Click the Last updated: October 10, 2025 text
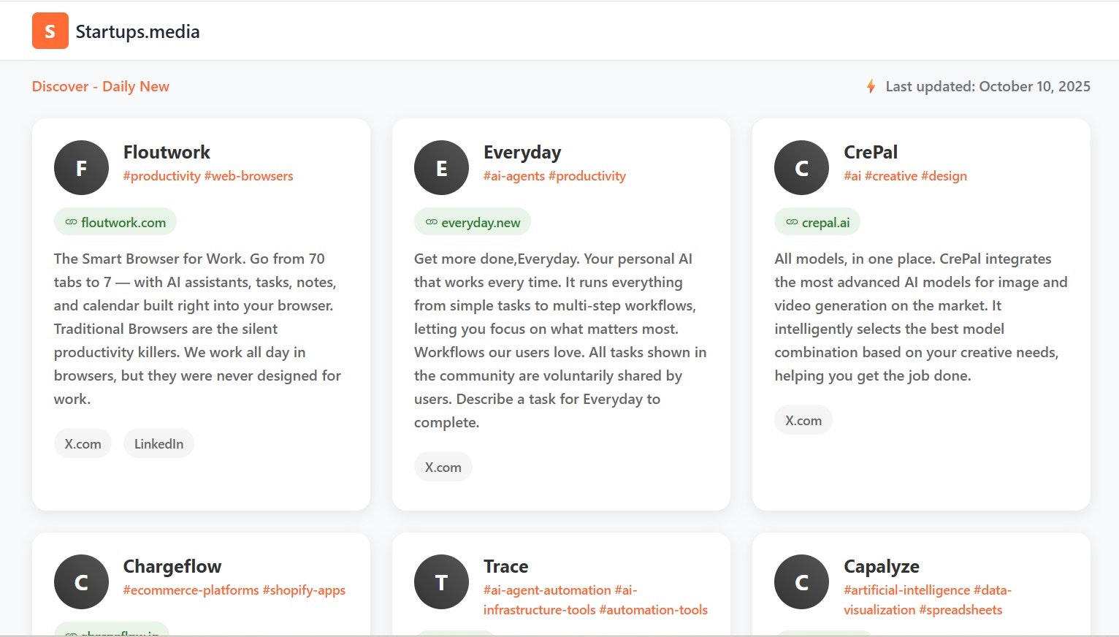The width and height of the screenshot is (1119, 637). [988, 86]
